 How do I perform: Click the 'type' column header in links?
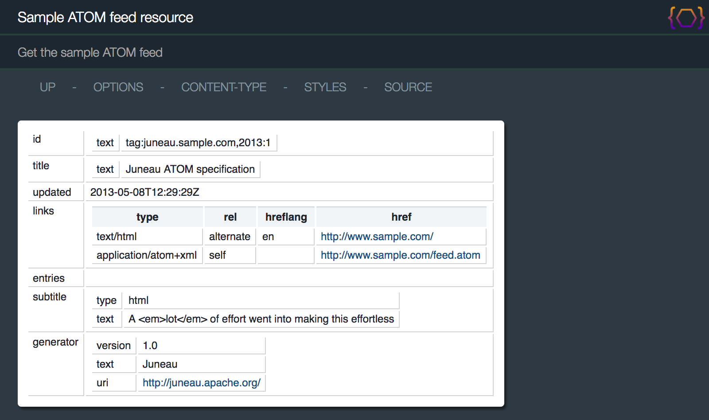(147, 217)
